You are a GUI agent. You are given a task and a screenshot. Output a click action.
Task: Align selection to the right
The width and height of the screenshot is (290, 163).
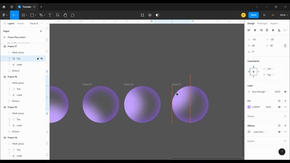tap(261, 30)
